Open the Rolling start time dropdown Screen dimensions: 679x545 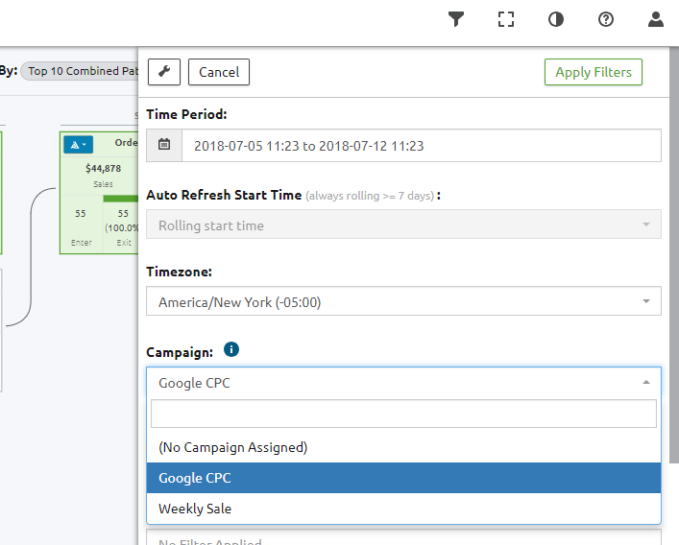pos(403,225)
